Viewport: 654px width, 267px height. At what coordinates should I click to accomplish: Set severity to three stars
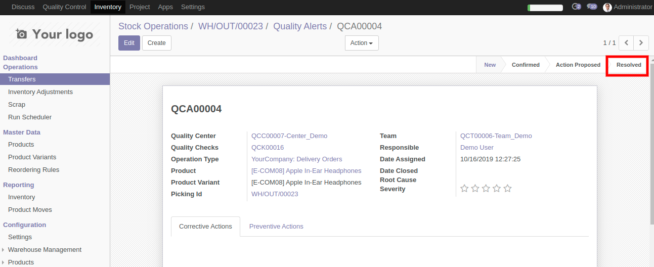coord(486,189)
